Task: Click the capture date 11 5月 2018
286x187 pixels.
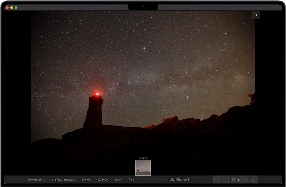Action: (x=63, y=180)
